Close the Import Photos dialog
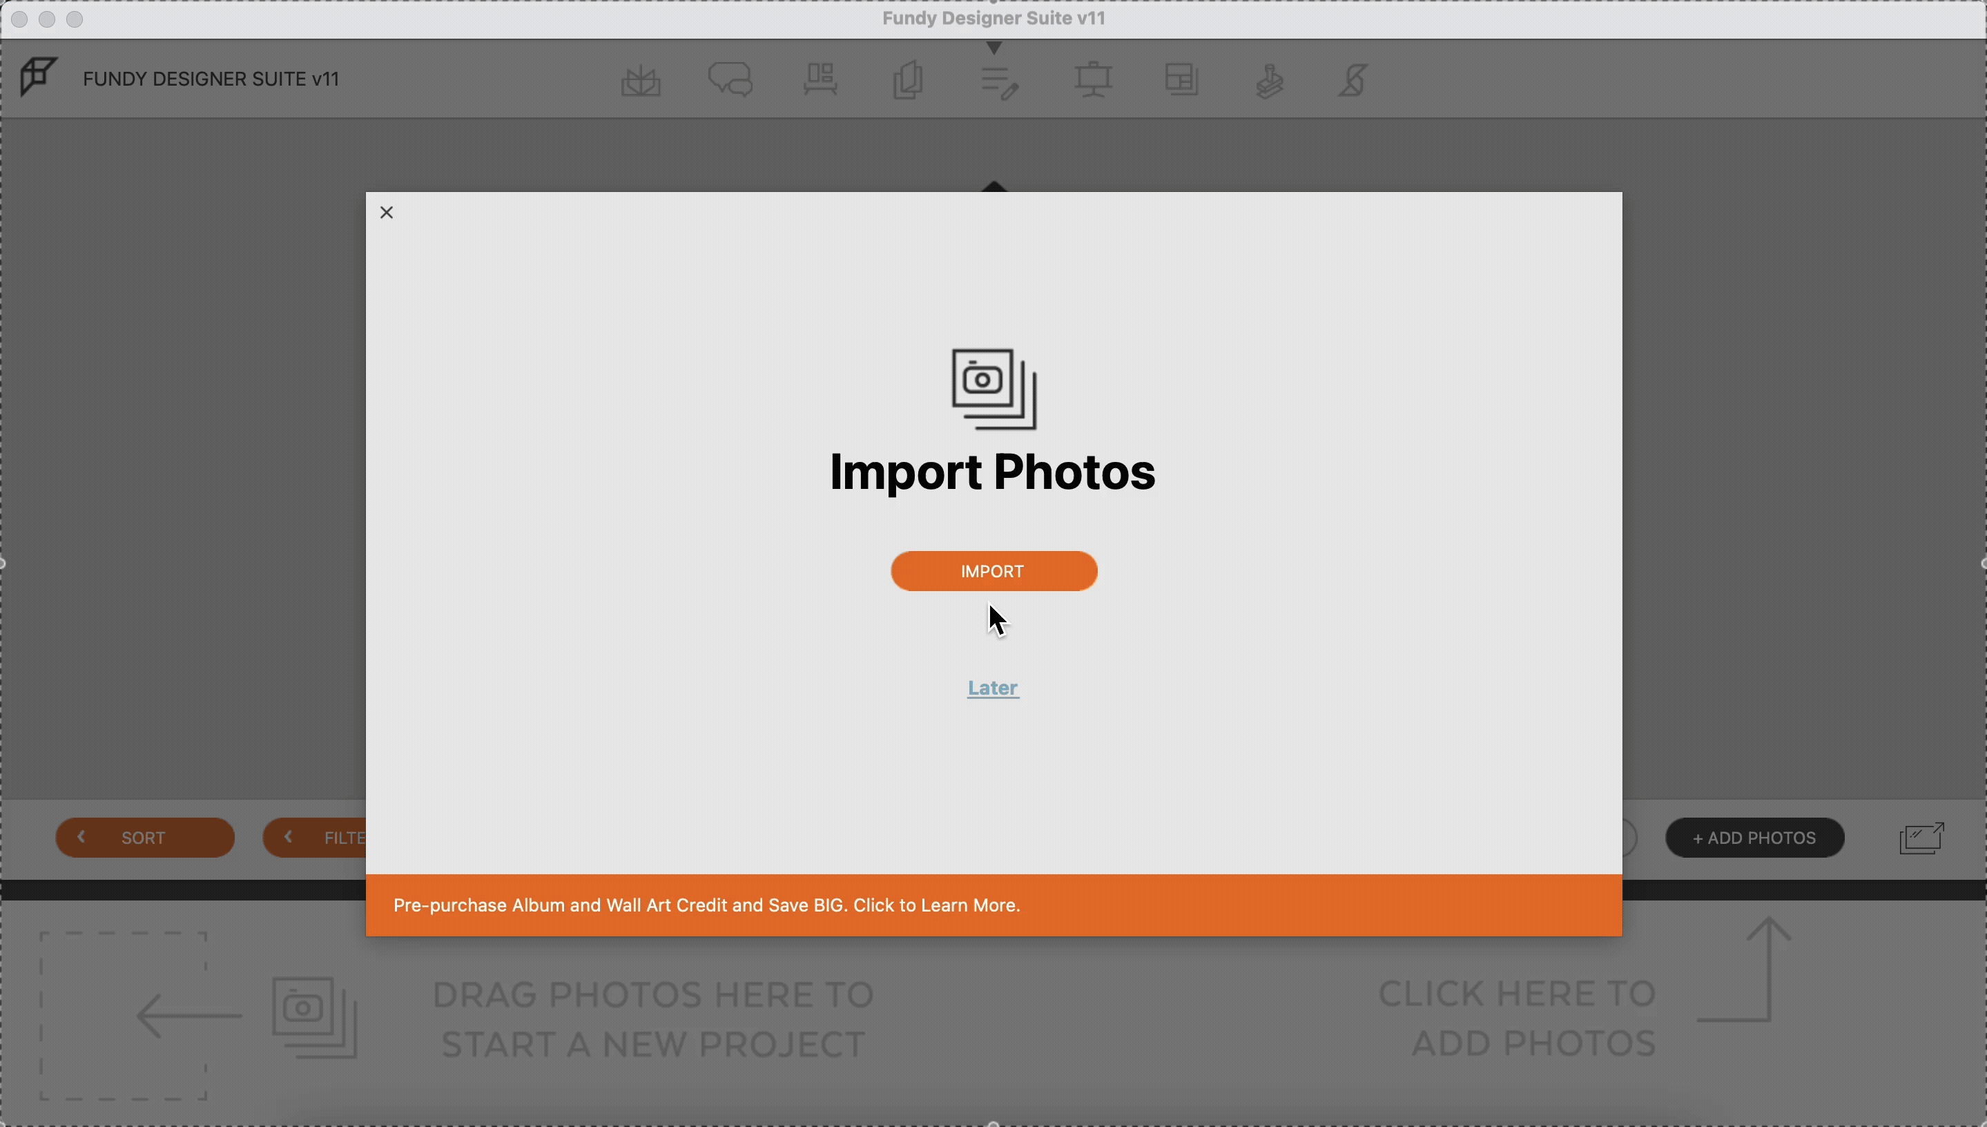The height and width of the screenshot is (1127, 1987). (387, 212)
